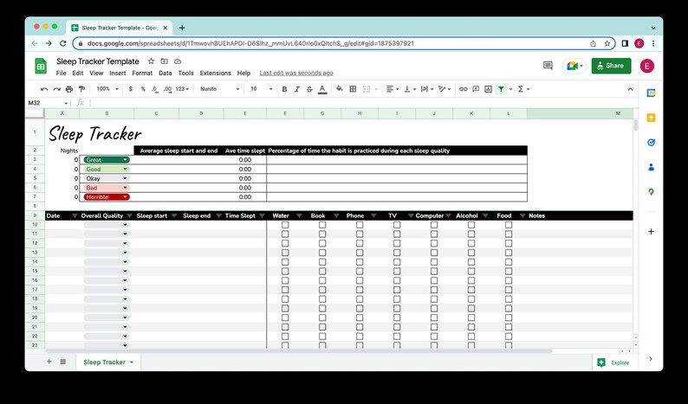The width and height of the screenshot is (688, 404).
Task: Open the 'Last edit was seconds ago' link
Action: pos(296,74)
